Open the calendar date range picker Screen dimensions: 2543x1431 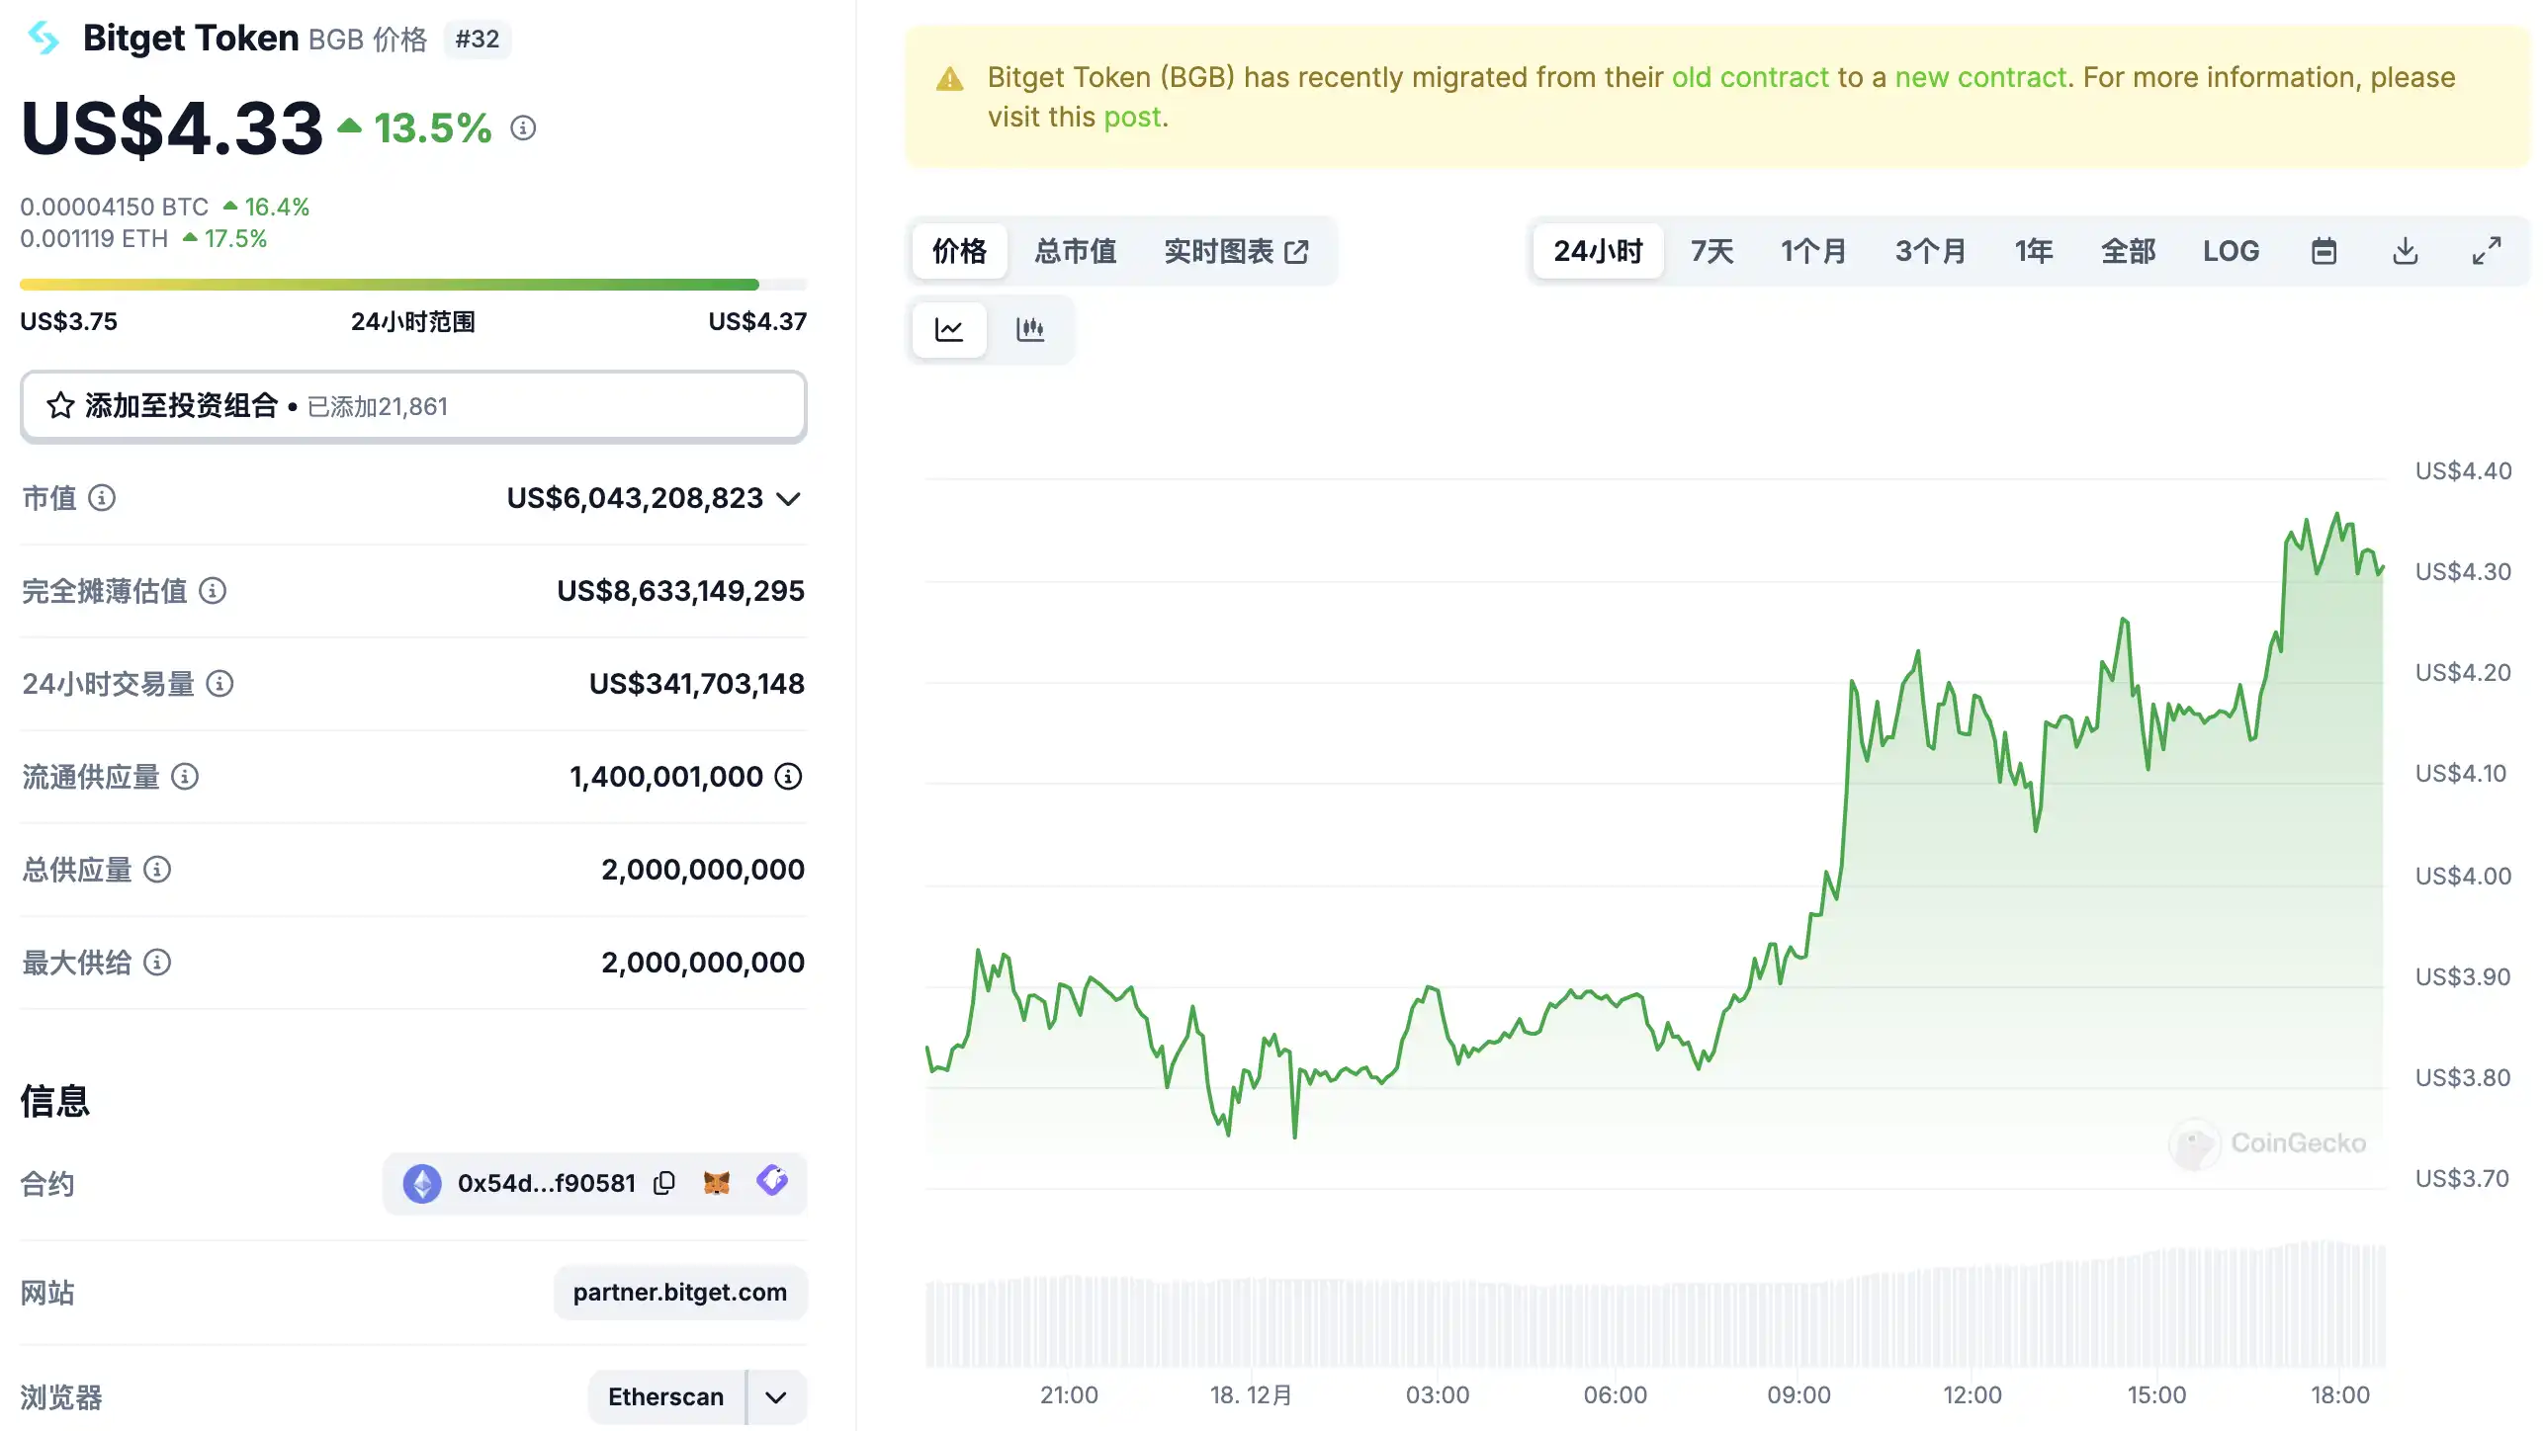(x=2324, y=251)
